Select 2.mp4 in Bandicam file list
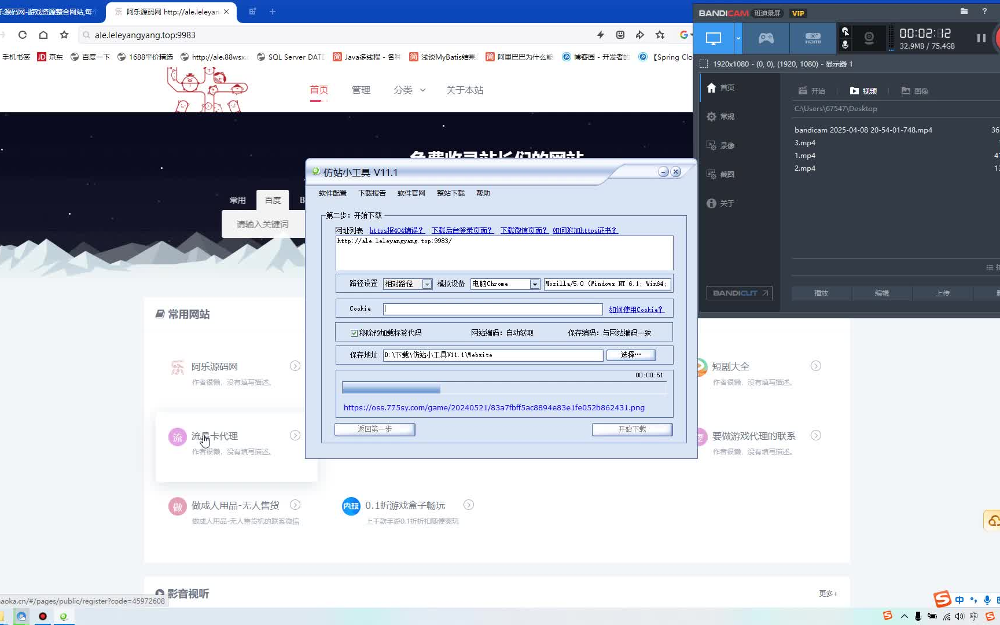Image resolution: width=1000 pixels, height=625 pixels. 805,168
